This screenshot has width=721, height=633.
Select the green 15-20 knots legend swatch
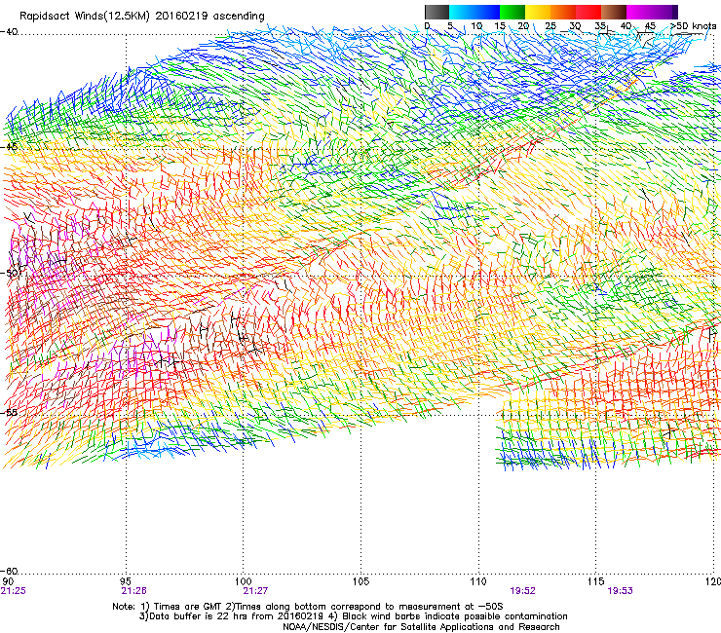point(512,12)
